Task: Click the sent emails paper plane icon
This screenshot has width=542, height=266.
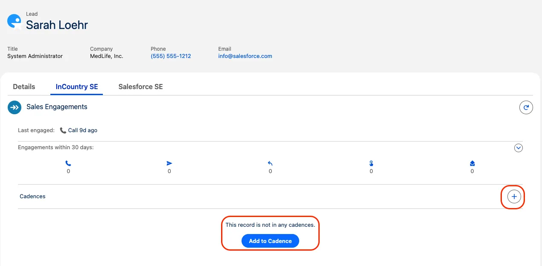Action: (169, 163)
